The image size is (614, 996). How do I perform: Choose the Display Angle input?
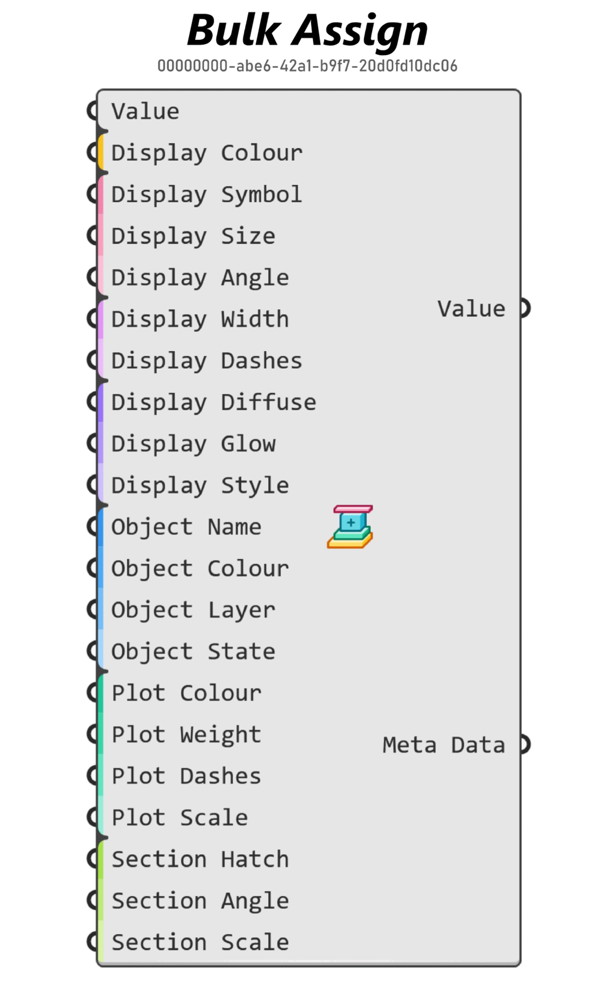click(x=200, y=278)
